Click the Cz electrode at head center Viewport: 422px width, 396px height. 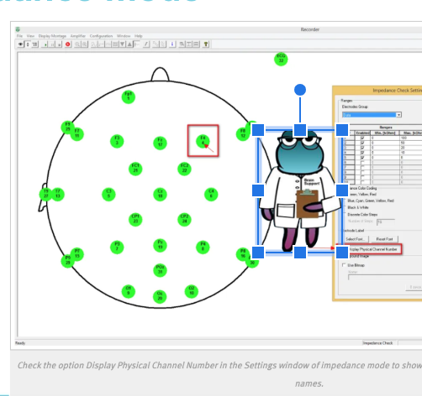point(160,194)
